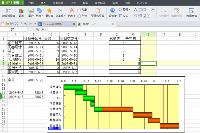Select the highlighted 2006-5-28 chart label
This screenshot has height=133, width=200.
(x=54, y=128)
